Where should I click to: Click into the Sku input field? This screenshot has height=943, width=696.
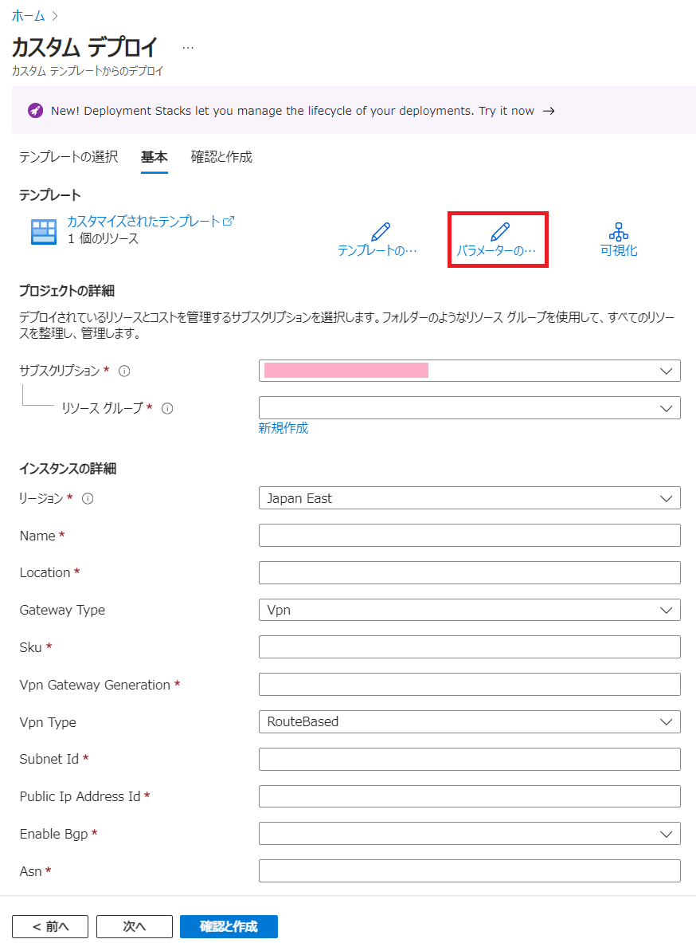[x=469, y=647]
